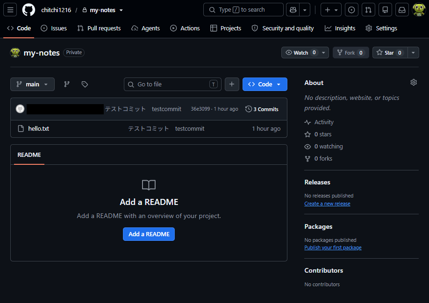
Task: Open the chitchi1216 owner link
Action: pos(56,10)
